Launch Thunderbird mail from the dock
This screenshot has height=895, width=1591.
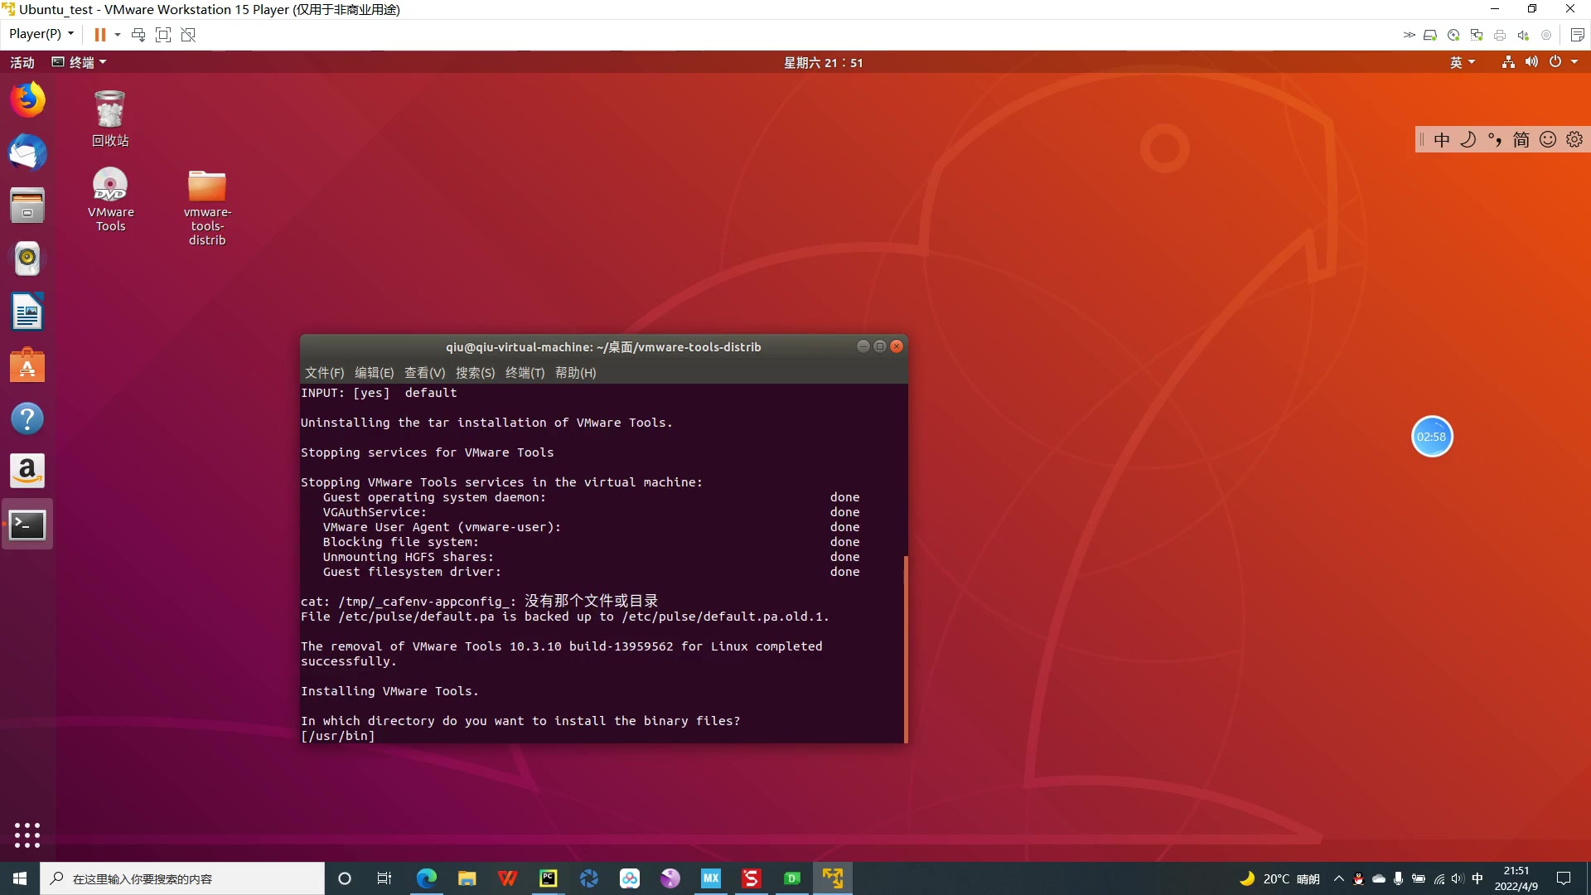[x=27, y=152]
